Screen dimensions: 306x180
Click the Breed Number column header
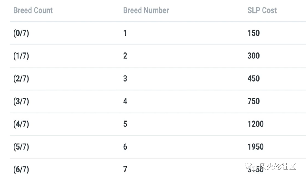(146, 10)
